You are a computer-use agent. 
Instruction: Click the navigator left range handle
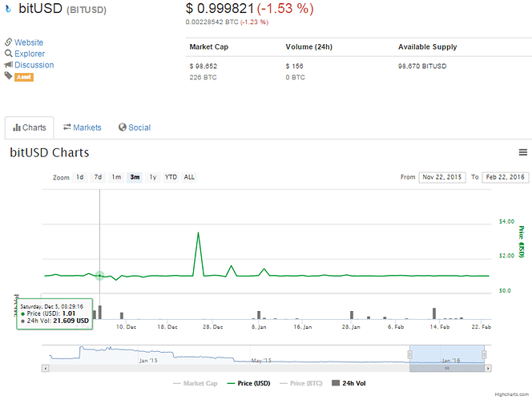(410, 354)
